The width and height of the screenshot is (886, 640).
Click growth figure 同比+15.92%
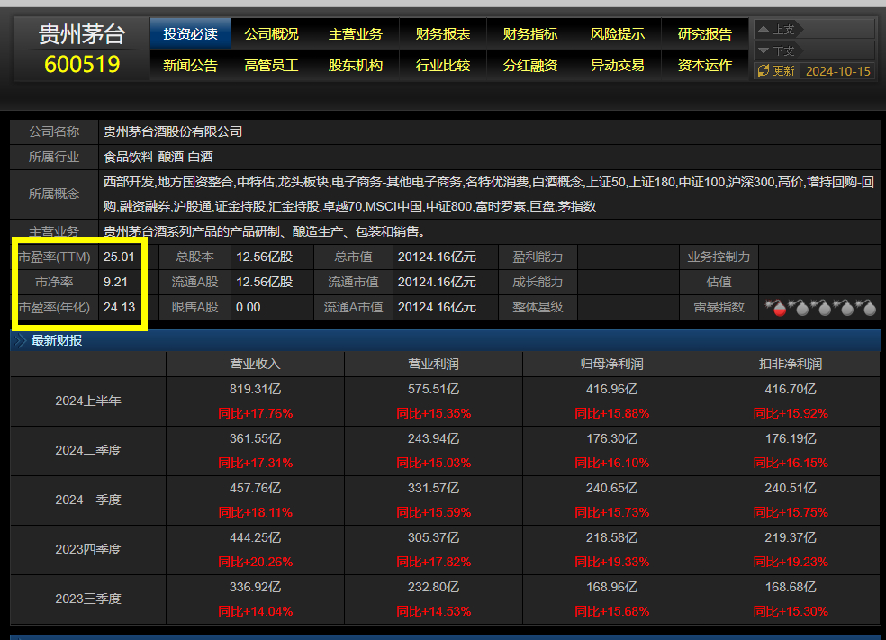click(x=791, y=413)
